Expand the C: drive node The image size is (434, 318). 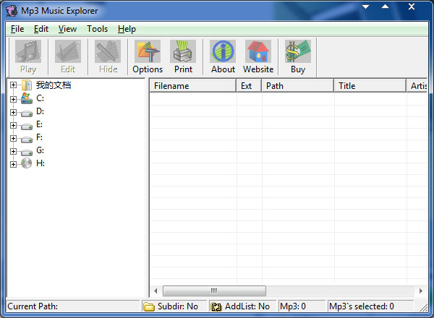13,99
